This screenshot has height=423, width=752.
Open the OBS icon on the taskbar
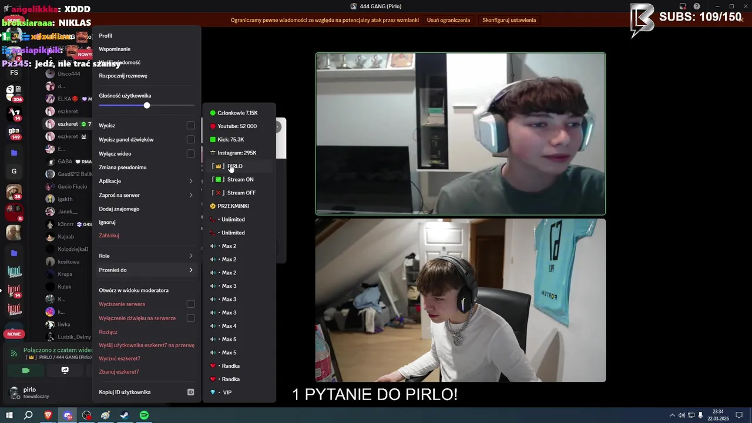pos(87,415)
